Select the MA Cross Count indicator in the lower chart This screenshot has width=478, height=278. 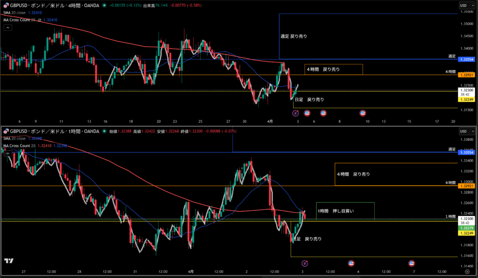point(19,146)
